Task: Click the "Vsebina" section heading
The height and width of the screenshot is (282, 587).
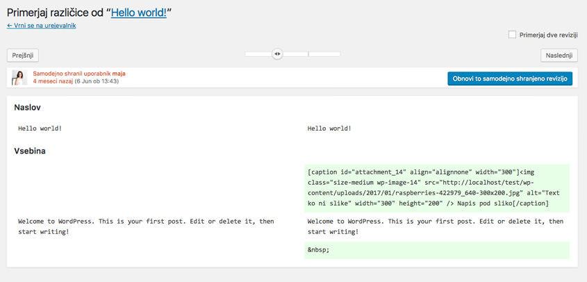Action: (30, 151)
